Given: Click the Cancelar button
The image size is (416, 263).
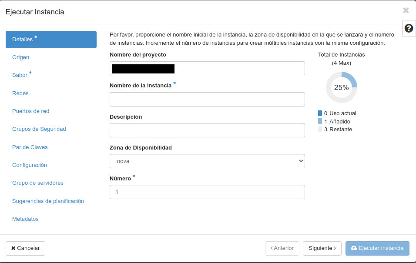Looking at the screenshot, I should pyautogui.click(x=25, y=248).
